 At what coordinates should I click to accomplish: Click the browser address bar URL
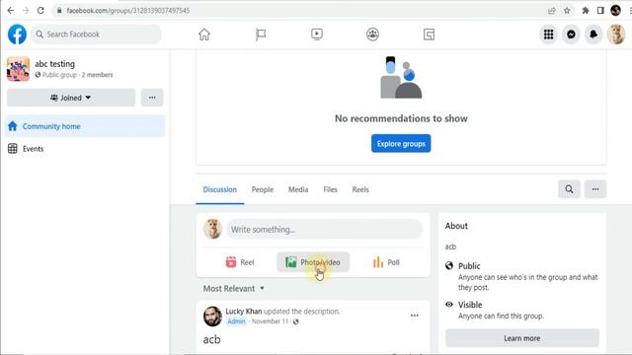tap(128, 11)
